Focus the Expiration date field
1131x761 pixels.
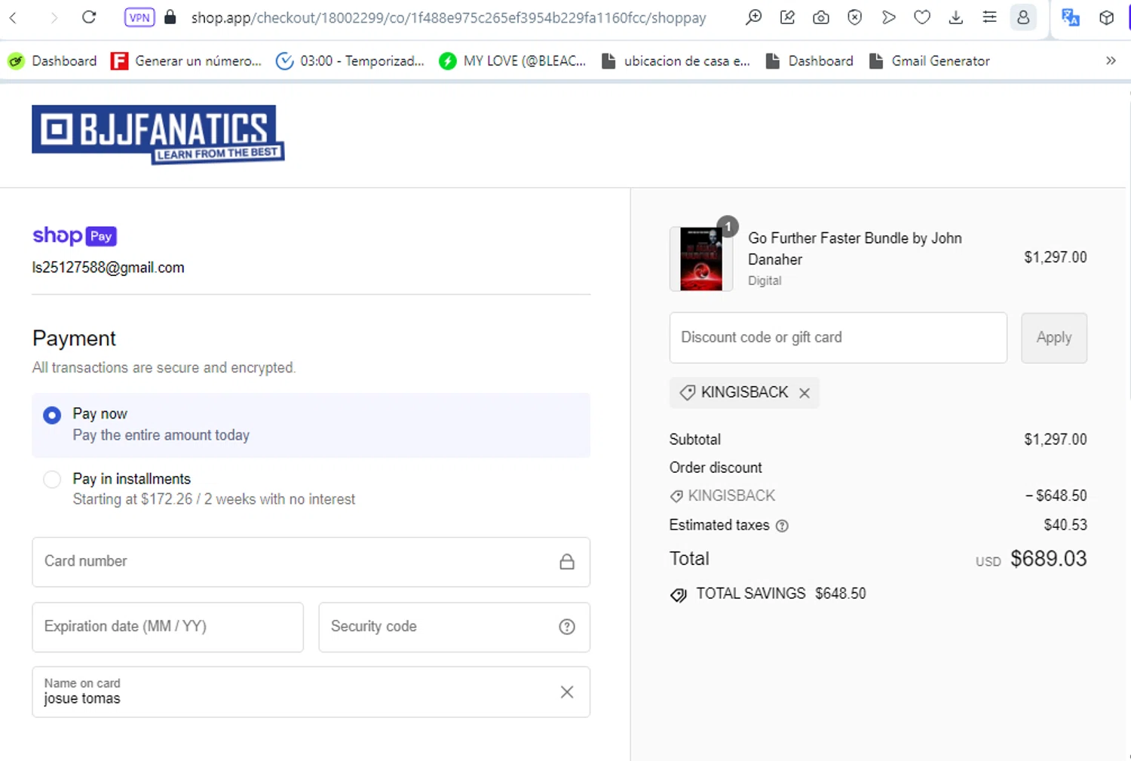pos(167,627)
